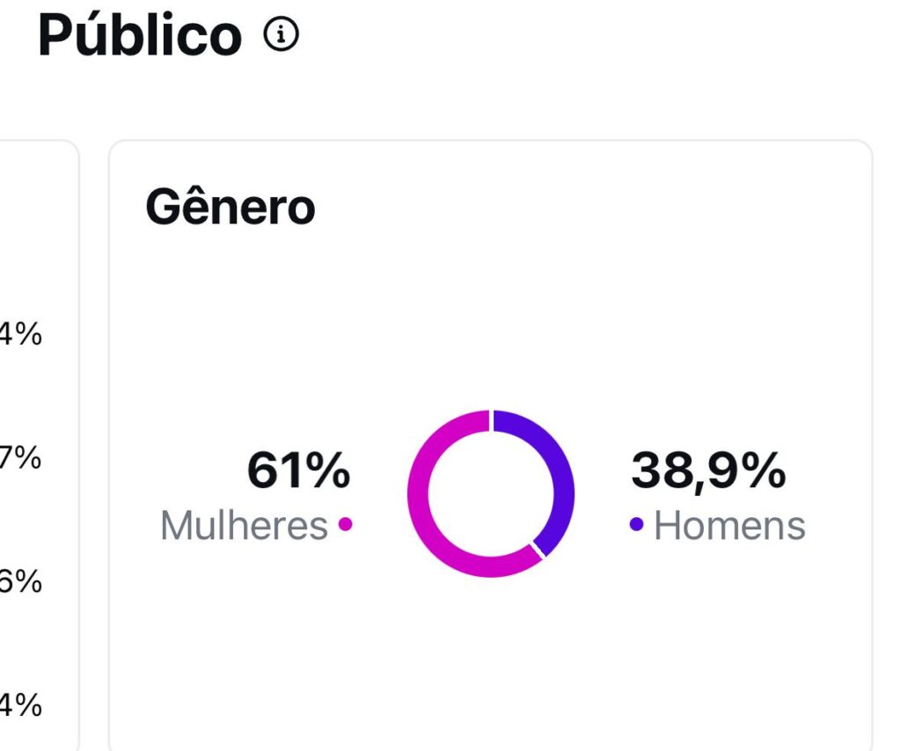Click the 38,9% men percentage value
901x751 pixels.
coord(707,470)
